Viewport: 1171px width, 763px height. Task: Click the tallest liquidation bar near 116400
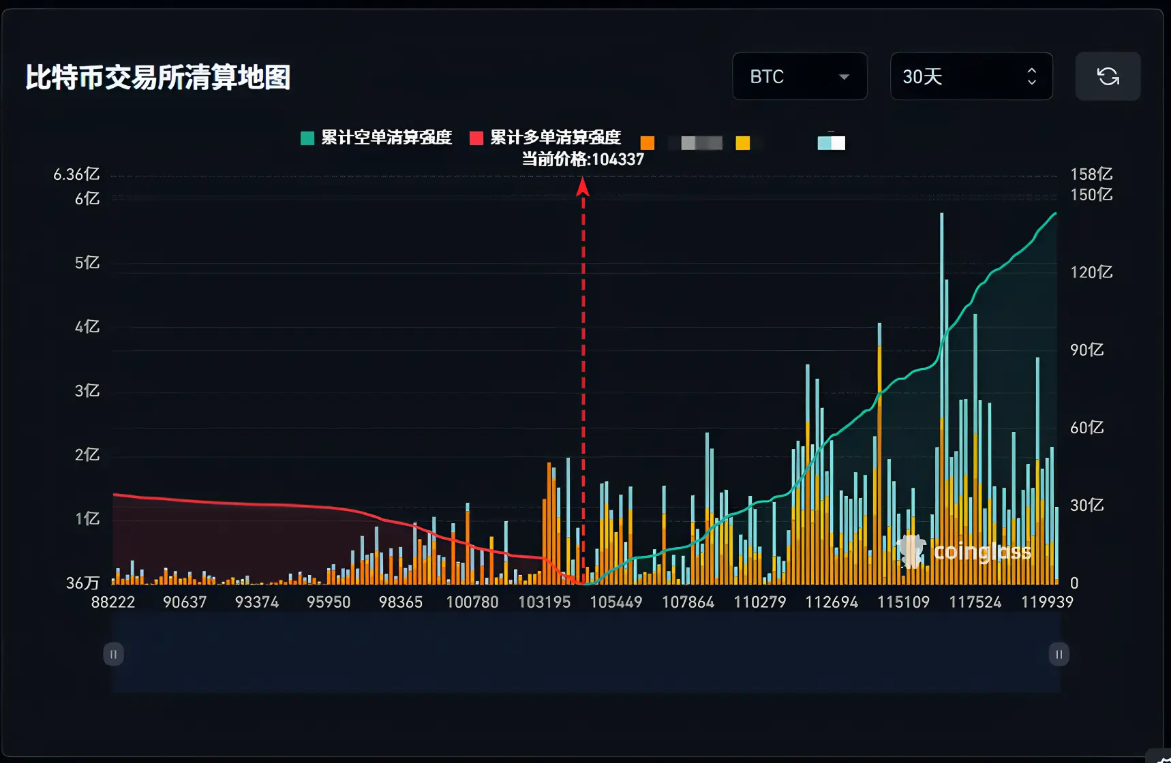(x=942, y=399)
